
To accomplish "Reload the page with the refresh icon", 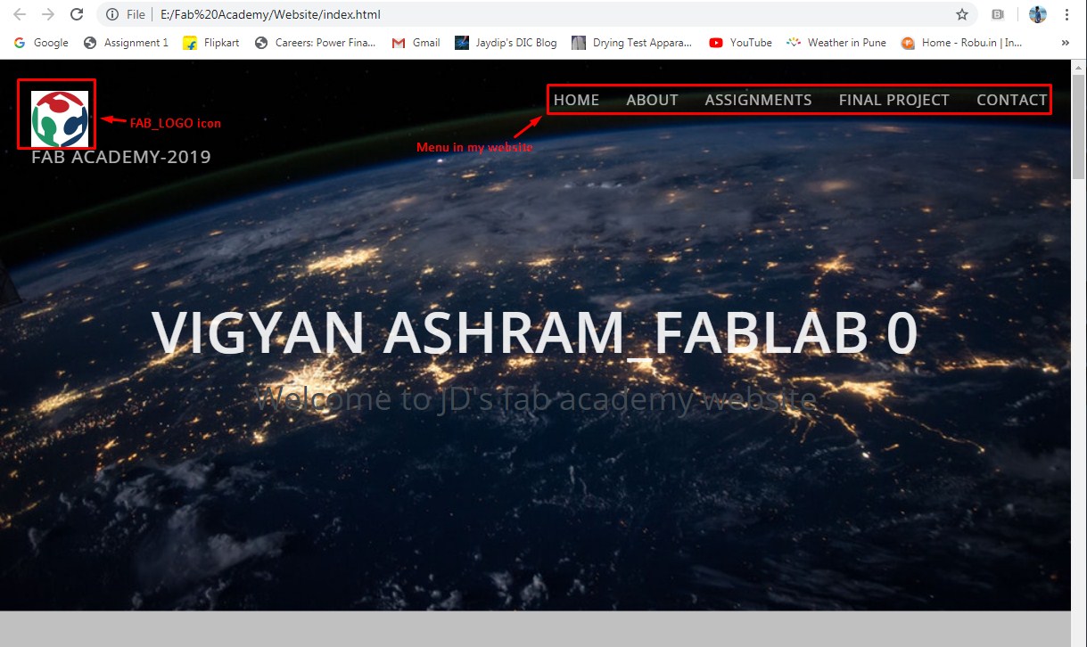I will [x=77, y=14].
